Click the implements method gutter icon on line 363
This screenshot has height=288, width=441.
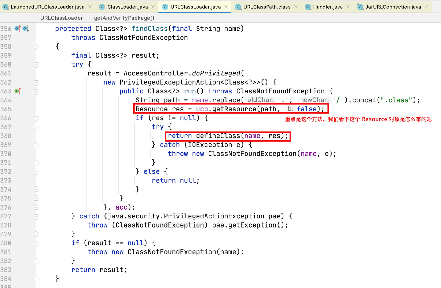[x=18, y=91]
